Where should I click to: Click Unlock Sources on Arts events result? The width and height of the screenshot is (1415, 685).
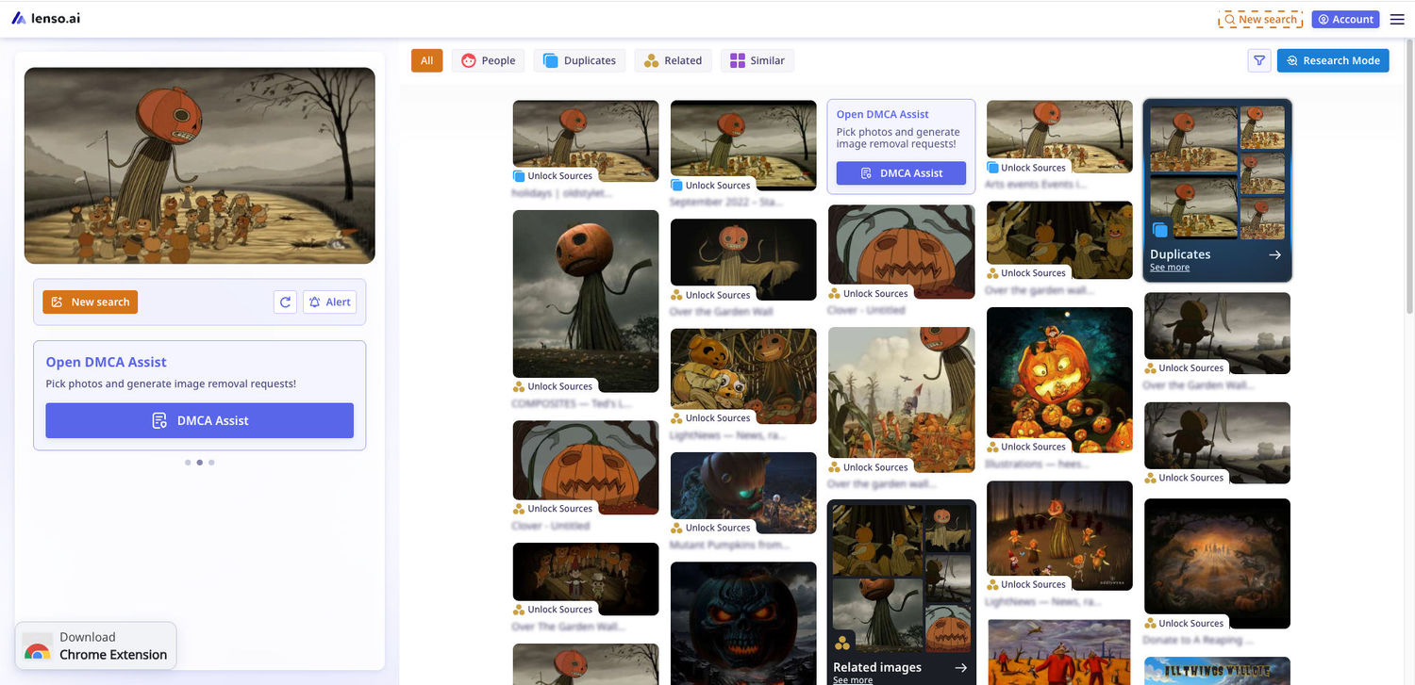click(x=1026, y=168)
